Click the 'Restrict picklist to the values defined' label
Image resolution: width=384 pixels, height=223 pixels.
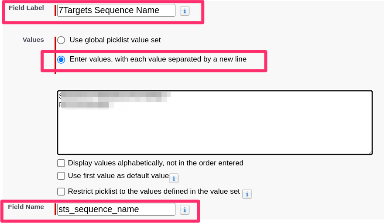(154, 192)
